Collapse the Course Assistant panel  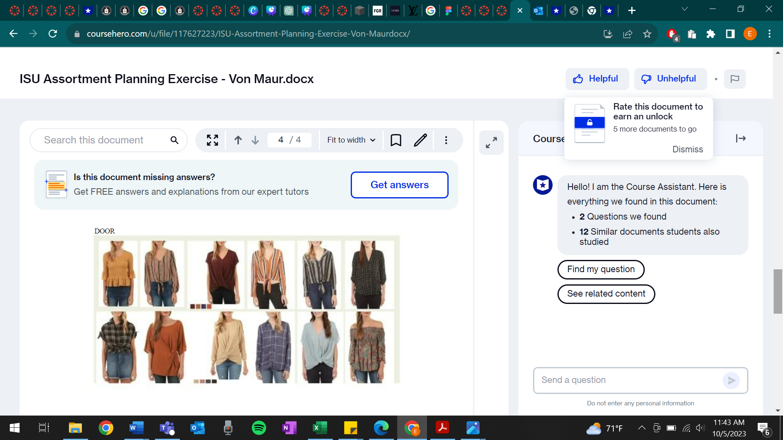tap(741, 139)
